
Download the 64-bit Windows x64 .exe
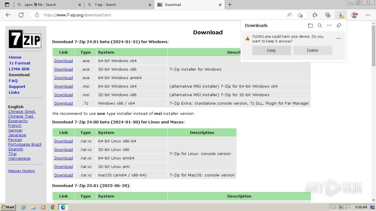tap(63, 61)
